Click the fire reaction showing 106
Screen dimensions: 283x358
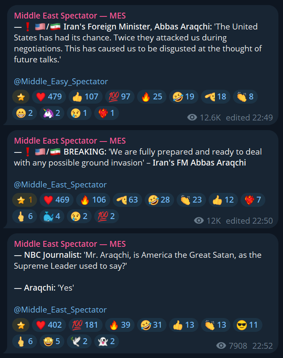click(93, 200)
